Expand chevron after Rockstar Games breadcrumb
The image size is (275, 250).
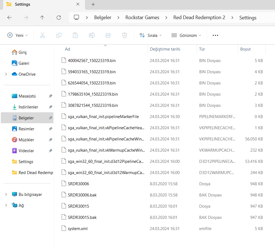coord(166,18)
